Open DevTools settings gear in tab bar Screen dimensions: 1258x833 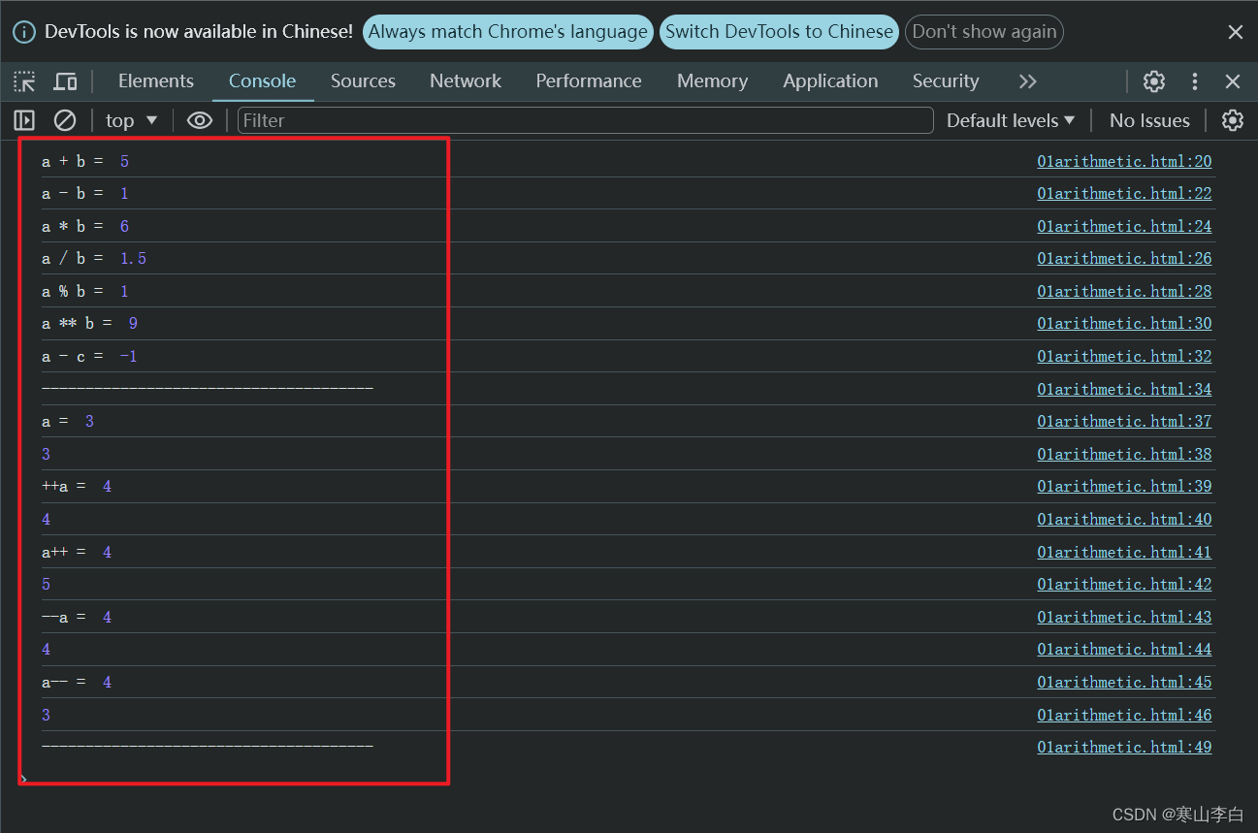[1153, 81]
